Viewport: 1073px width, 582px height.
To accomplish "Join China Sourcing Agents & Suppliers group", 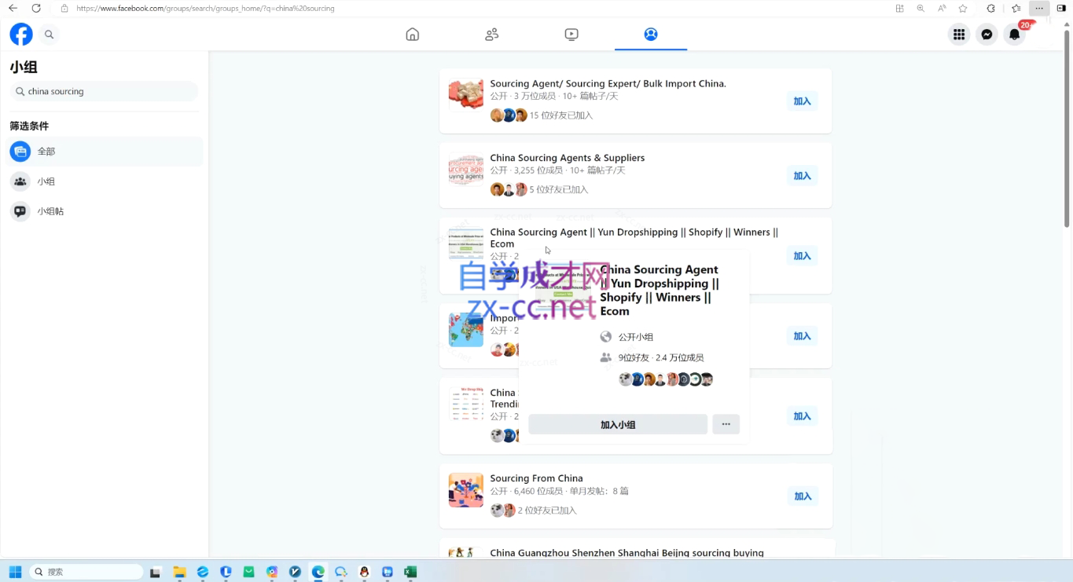I will [x=802, y=176].
